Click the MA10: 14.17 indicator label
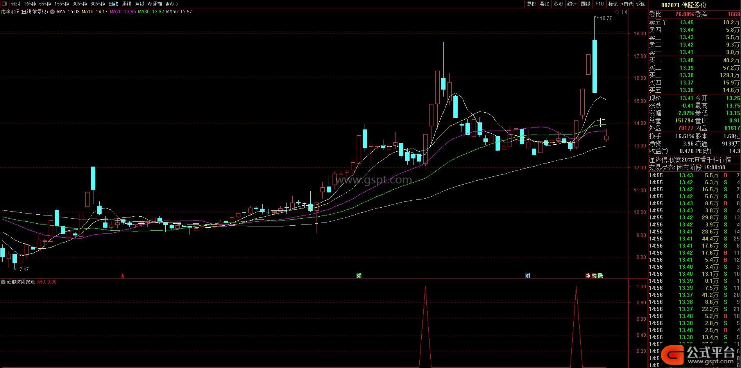741x368 pixels. coord(95,12)
